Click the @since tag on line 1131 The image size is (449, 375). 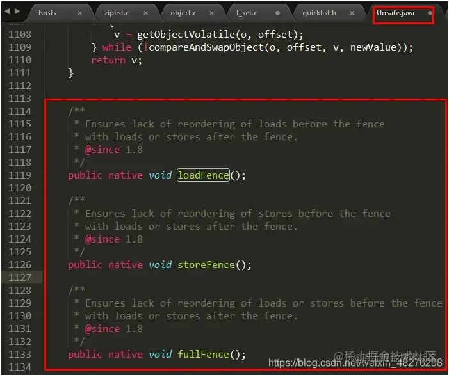pyautogui.click(x=102, y=329)
